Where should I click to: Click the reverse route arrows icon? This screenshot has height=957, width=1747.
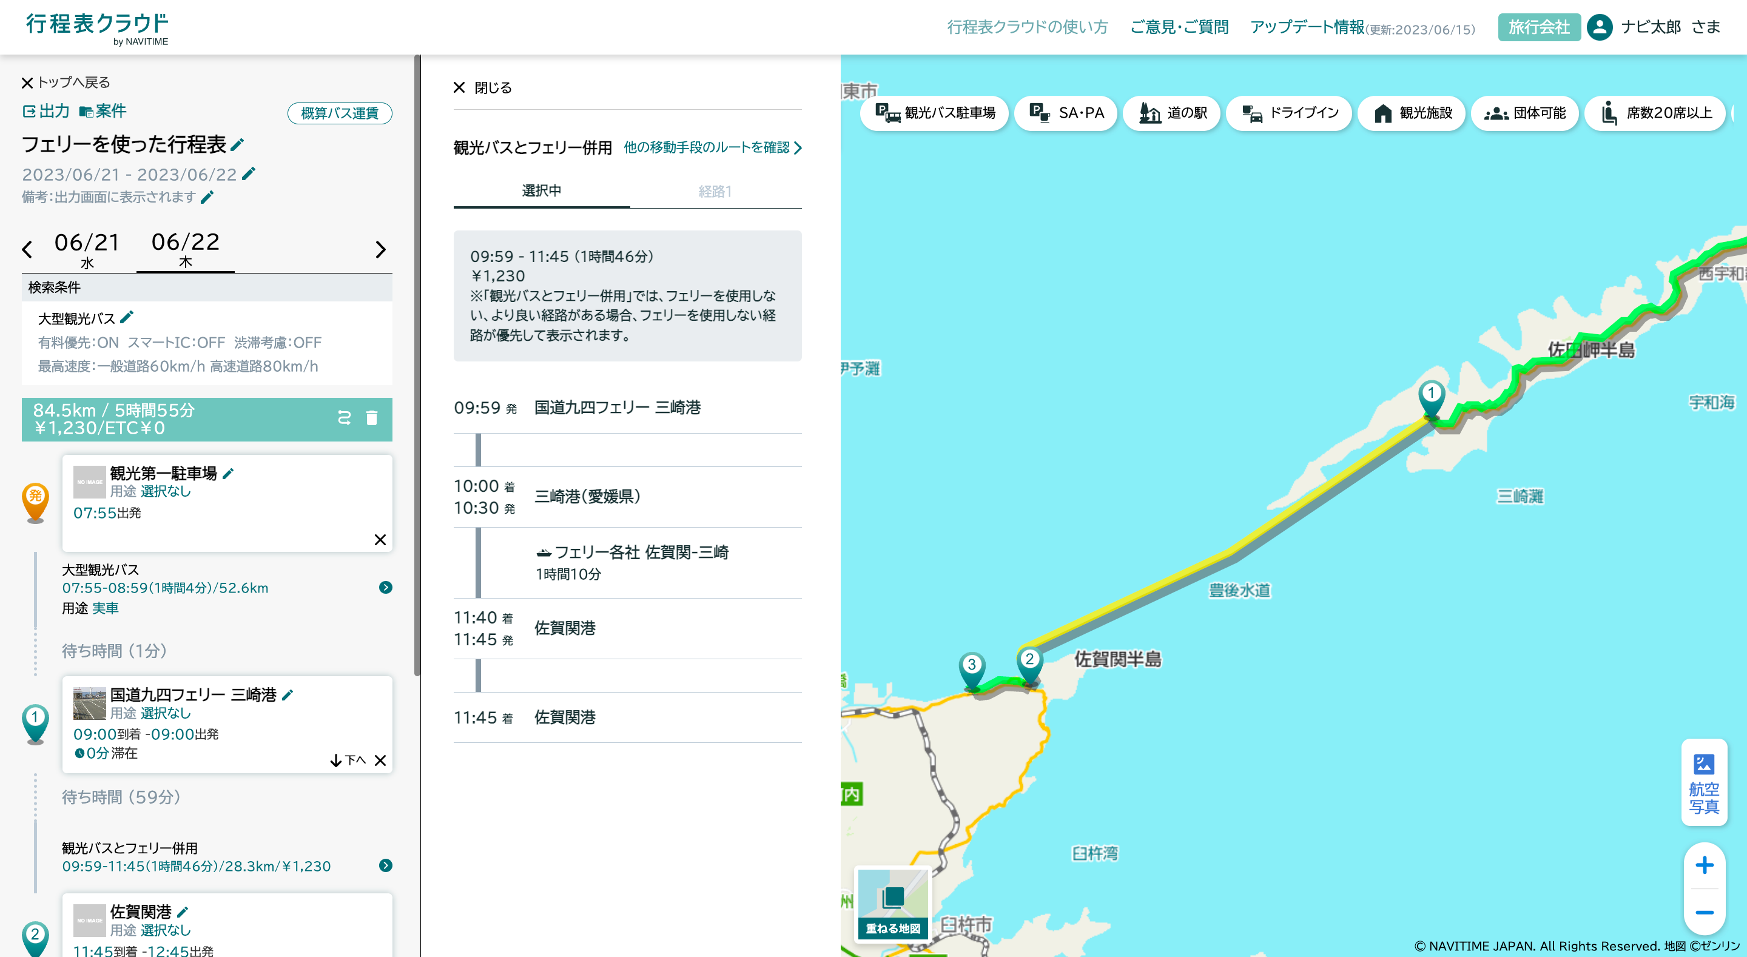point(345,418)
